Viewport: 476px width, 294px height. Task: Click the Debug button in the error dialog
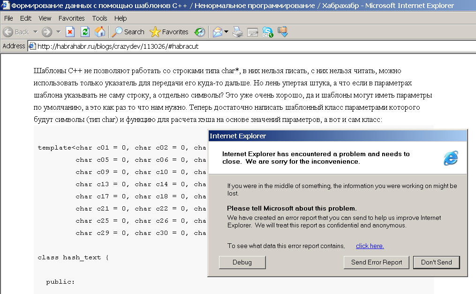tap(242, 263)
